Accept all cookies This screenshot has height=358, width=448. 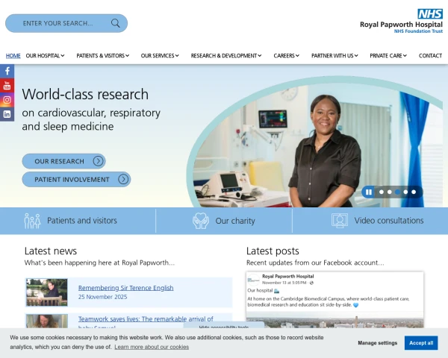pyautogui.click(x=421, y=343)
